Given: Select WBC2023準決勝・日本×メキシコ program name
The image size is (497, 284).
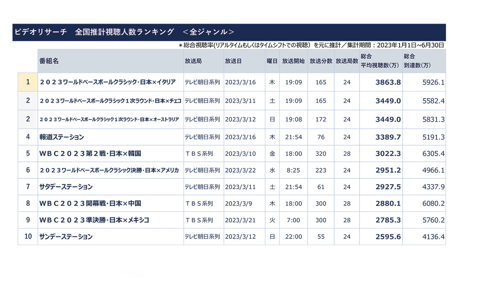Looking at the screenshot, I should 94,220.
